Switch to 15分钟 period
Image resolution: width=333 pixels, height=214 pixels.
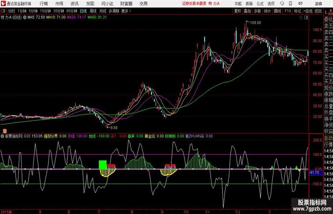(x=45, y=11)
